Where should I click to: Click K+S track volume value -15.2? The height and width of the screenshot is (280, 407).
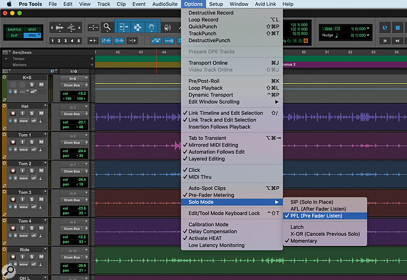(x=82, y=93)
